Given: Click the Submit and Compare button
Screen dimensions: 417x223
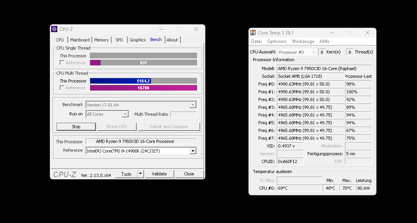Looking at the screenshot, I should pyautogui.click(x=168, y=127).
